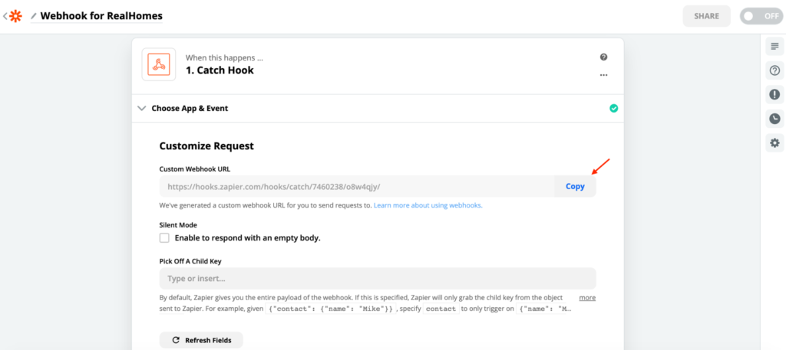Click the SHARE button

coord(706,16)
